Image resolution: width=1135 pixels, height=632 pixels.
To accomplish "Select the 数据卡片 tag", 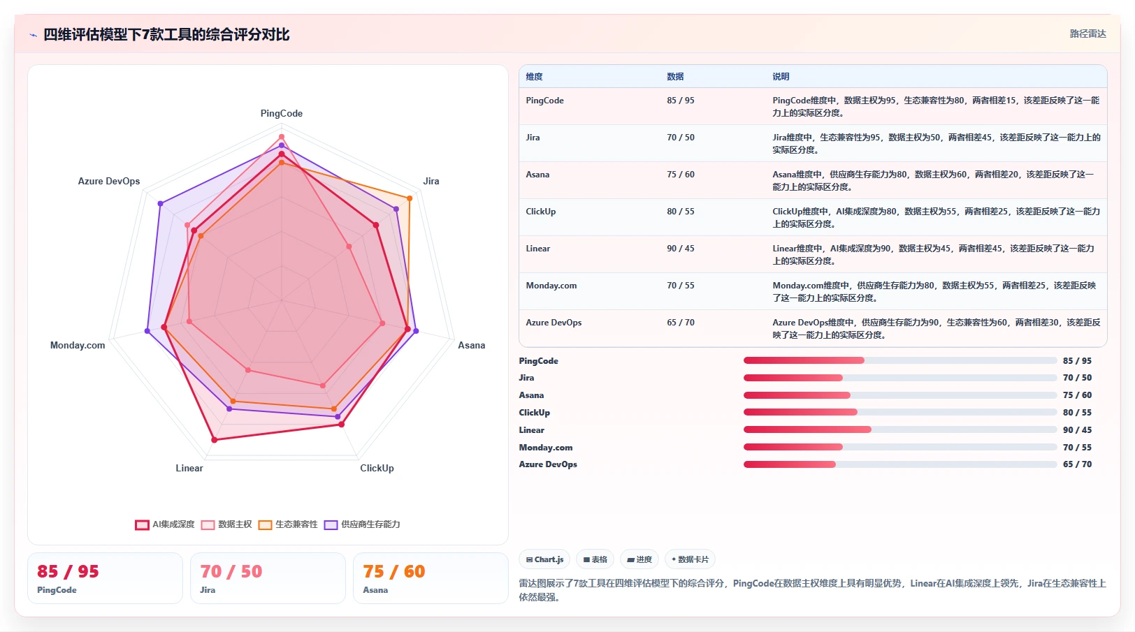I will [x=690, y=559].
